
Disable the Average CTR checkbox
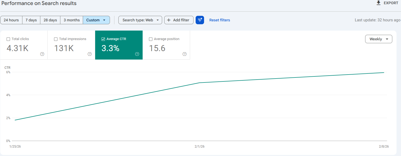click(x=103, y=39)
